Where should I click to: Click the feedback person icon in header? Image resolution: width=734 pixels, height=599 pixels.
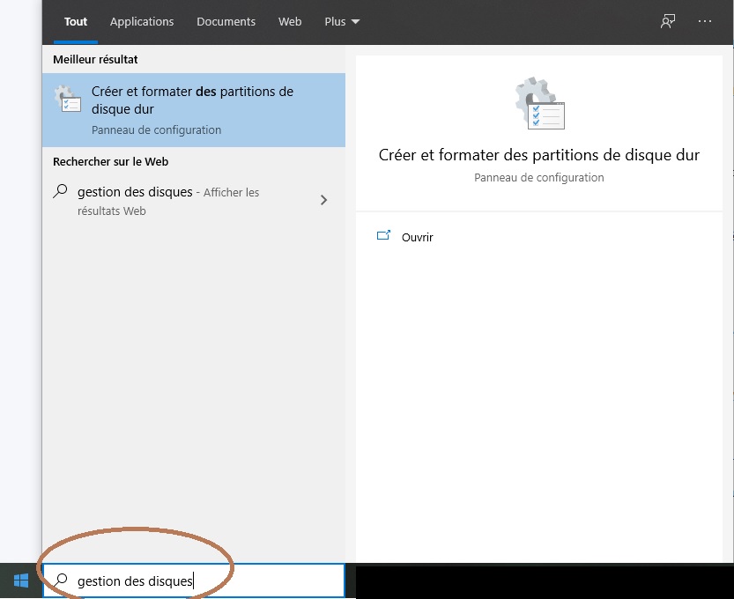(668, 21)
